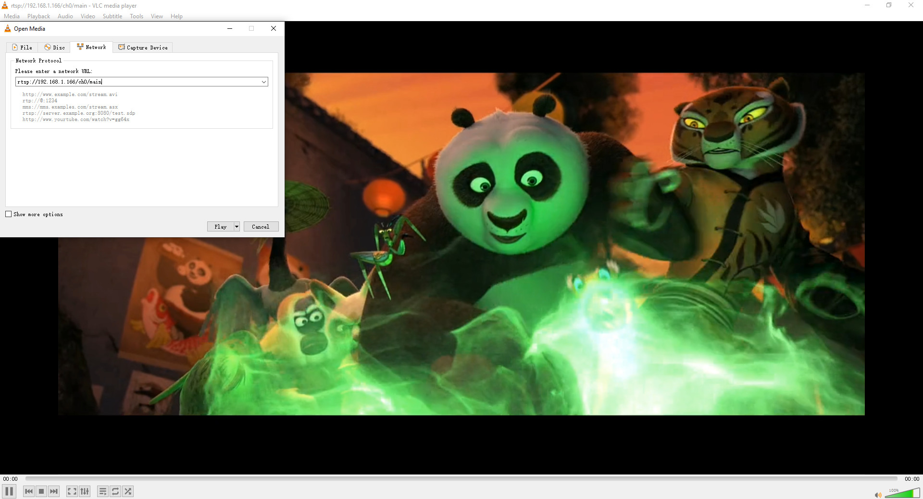Image resolution: width=923 pixels, height=499 pixels.
Task: Minimize the VLC main window
Action: (867, 5)
